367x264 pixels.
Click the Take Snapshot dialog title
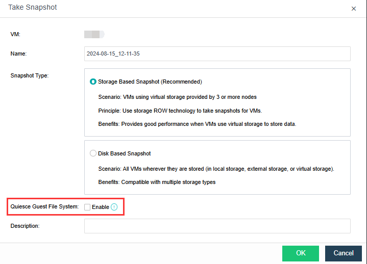pyautogui.click(x=33, y=8)
